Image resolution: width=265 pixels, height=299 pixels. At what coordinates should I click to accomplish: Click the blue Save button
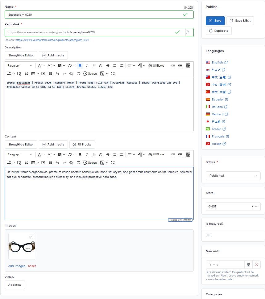[215, 21]
